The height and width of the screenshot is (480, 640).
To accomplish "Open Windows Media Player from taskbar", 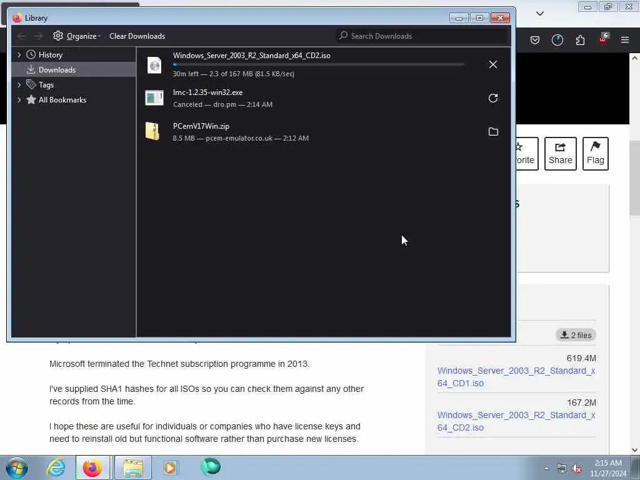I will point(171,467).
